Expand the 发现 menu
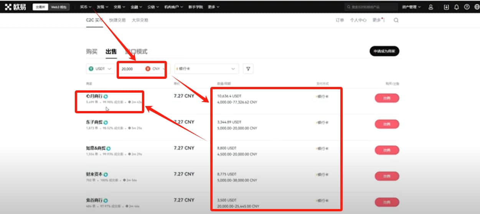 pyautogui.click(x=102, y=7)
